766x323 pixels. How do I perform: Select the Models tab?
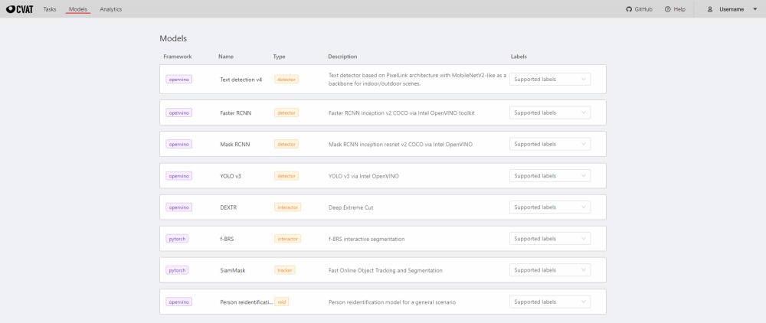pyautogui.click(x=77, y=9)
